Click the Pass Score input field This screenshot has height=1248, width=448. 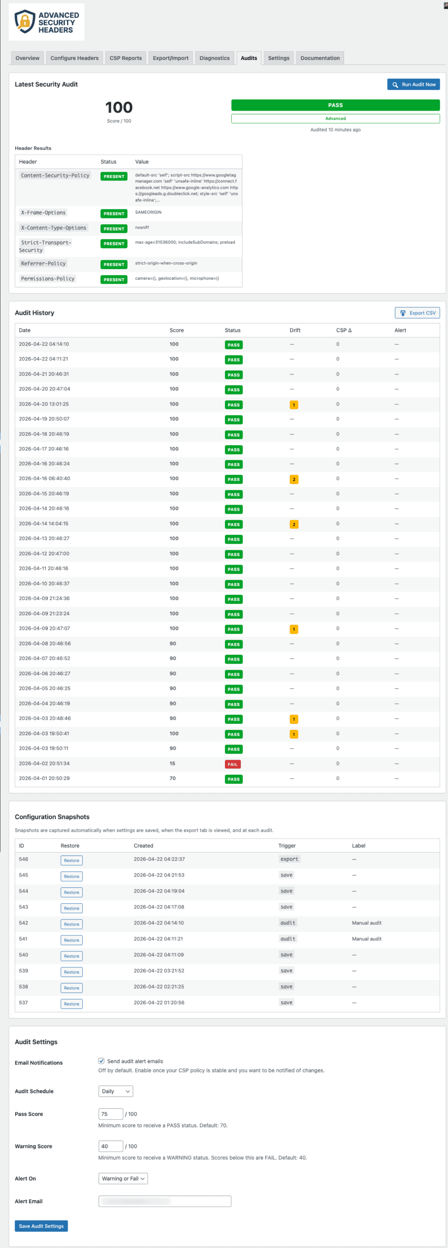tap(111, 1114)
